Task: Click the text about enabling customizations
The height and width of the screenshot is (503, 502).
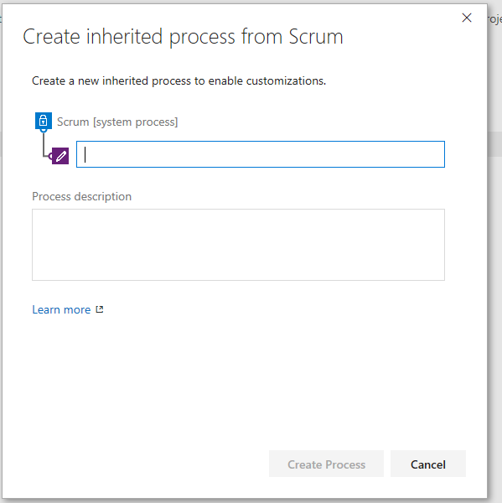Action: click(x=179, y=80)
